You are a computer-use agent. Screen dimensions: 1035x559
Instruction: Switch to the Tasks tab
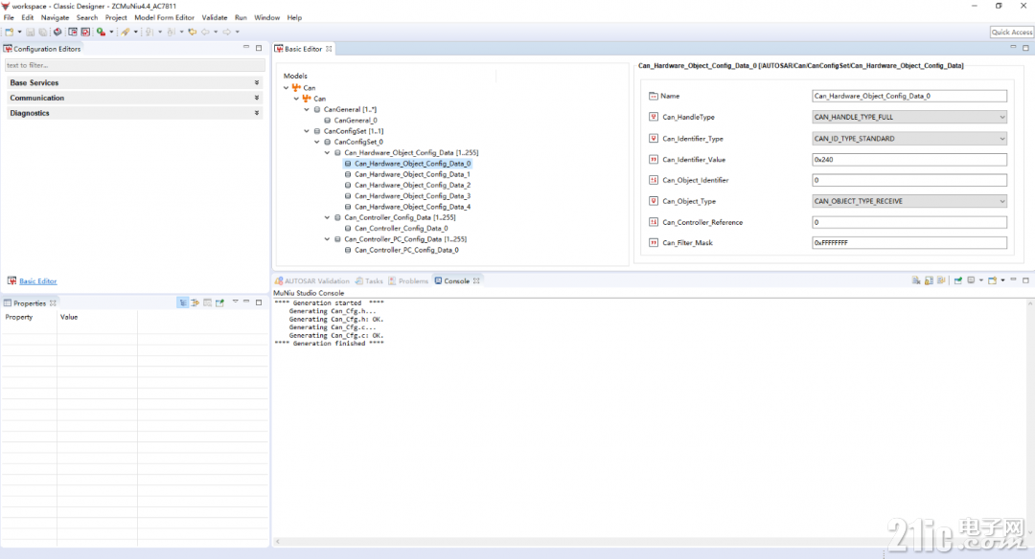tap(369, 280)
